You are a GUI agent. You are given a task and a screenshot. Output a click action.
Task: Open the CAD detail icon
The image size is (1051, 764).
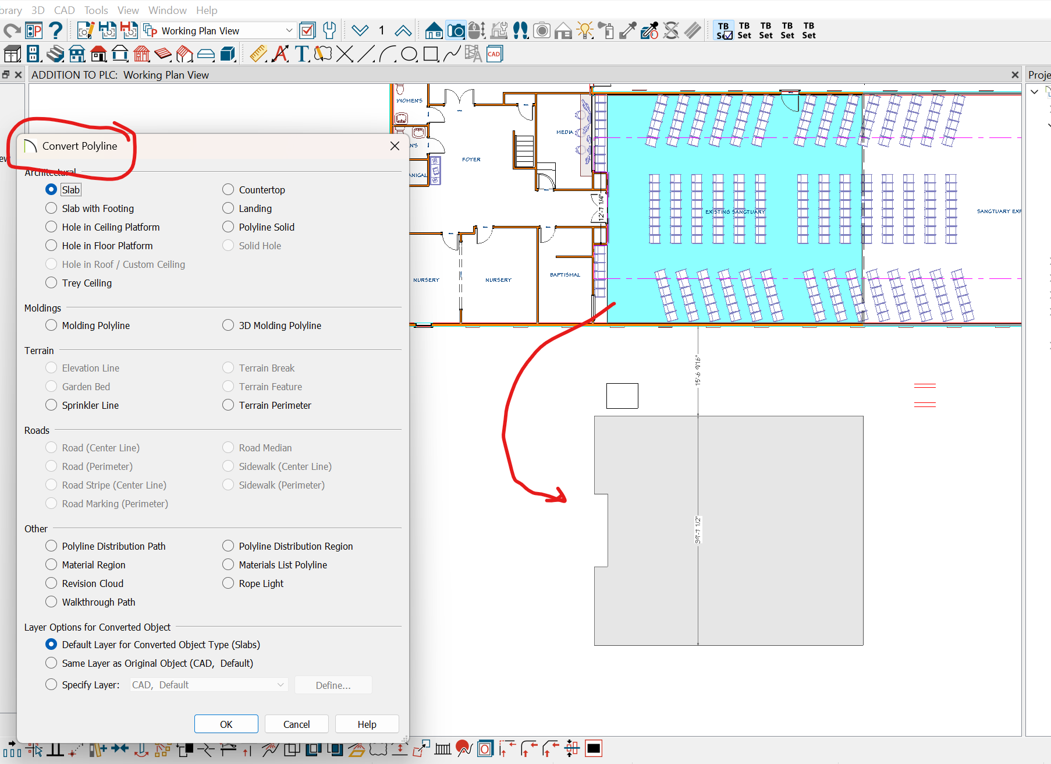[x=494, y=54]
